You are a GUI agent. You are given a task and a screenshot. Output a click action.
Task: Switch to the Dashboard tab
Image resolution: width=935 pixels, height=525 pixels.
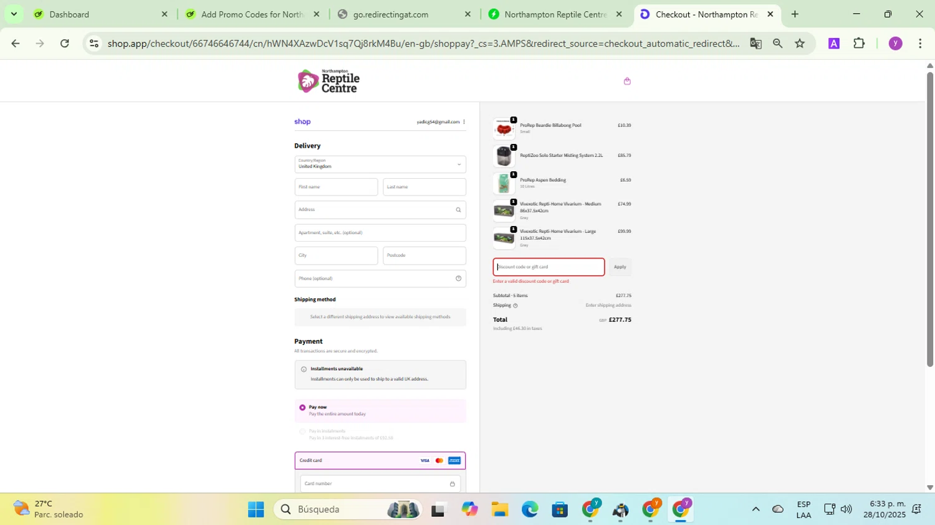[100, 14]
